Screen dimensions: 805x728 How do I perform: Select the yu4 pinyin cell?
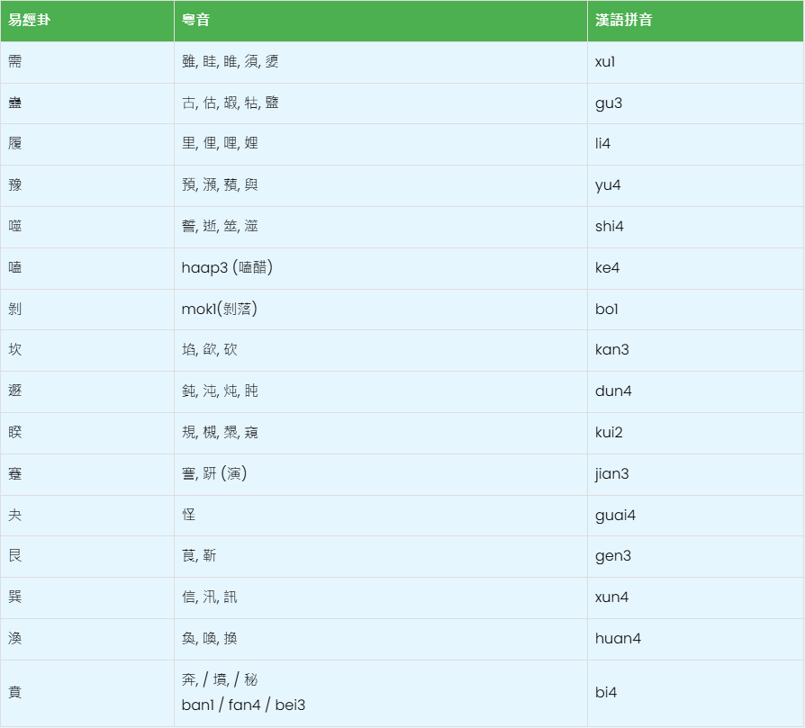click(696, 185)
